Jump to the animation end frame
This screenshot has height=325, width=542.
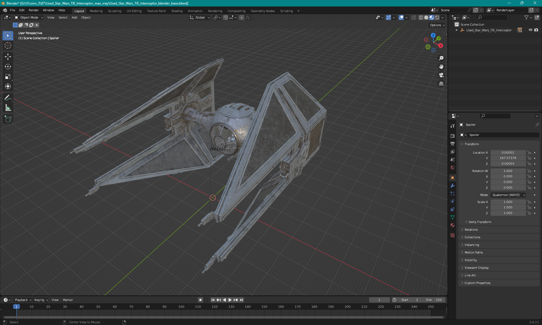coord(241,300)
